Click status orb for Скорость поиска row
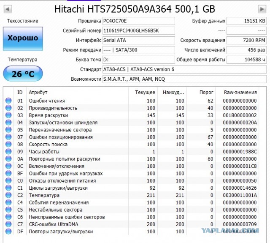Image resolution: width=270 pixels, height=243 pixels. (x=8, y=144)
